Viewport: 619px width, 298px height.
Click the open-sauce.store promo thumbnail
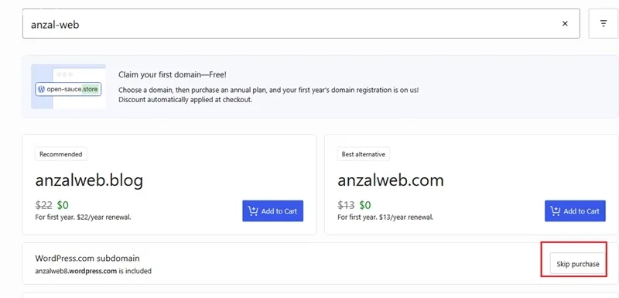pyautogui.click(x=68, y=87)
